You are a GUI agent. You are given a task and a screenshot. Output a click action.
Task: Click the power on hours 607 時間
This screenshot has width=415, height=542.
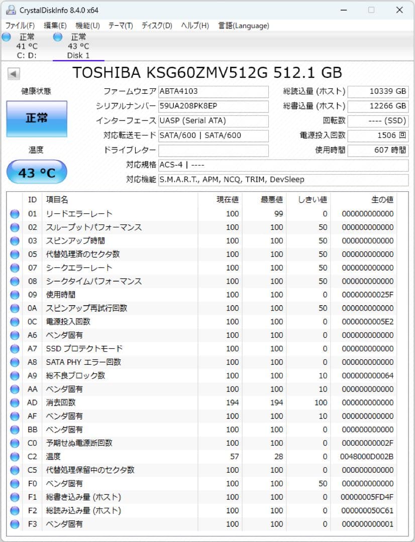point(378,151)
